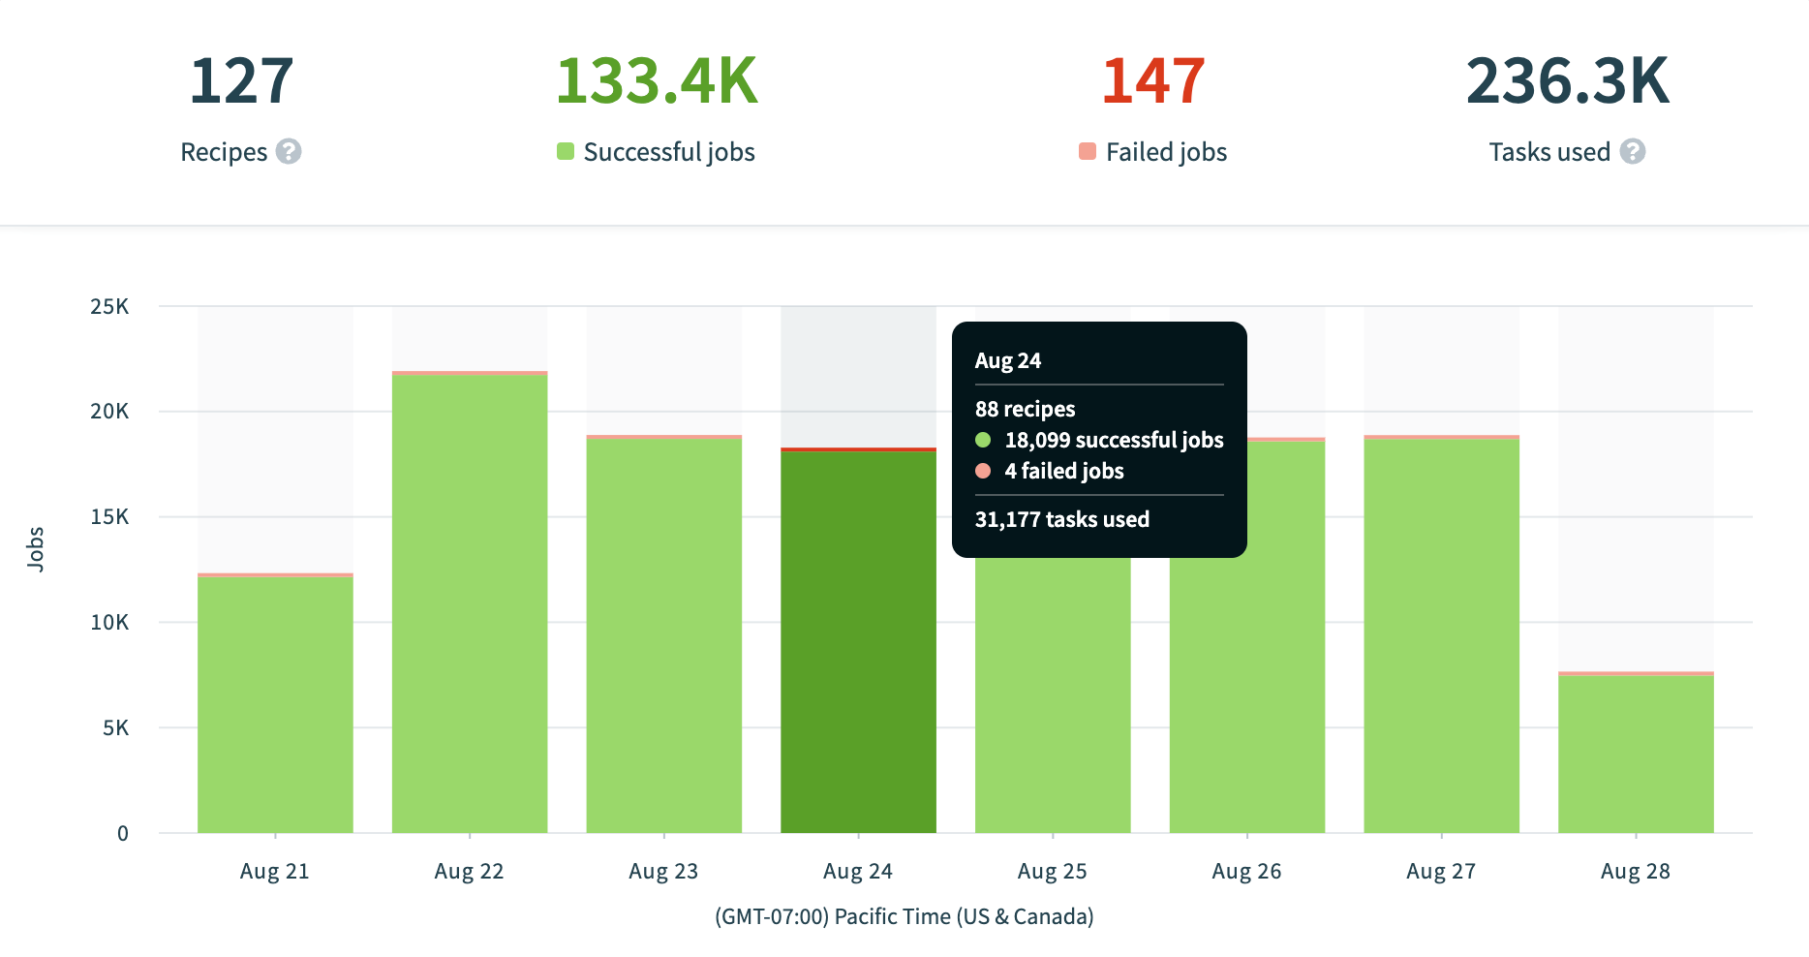This screenshot has width=1809, height=957.
Task: Click the help icon next to Recipes
Action: tap(289, 152)
